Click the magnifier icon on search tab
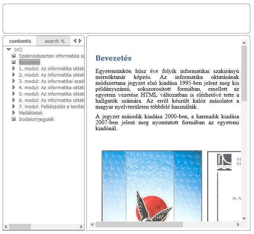Image resolution: width=254 pixels, height=234 pixels. [x=63, y=41]
